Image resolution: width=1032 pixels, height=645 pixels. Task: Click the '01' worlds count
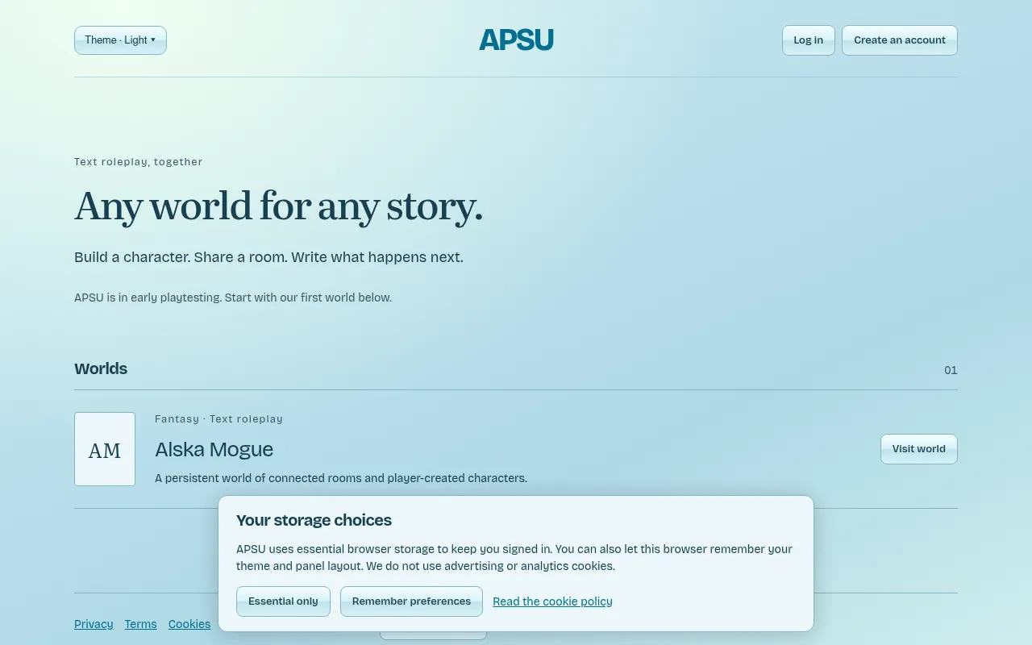pos(951,370)
